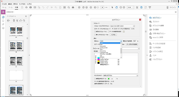The width and height of the screenshot is (179, 97).
Task: Expand the 印刷工程 tool dropdown
Action: click(10, 12)
